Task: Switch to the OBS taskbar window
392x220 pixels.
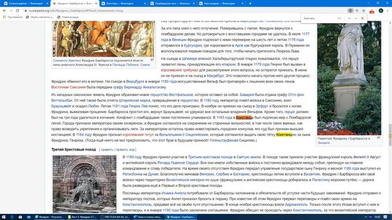Action: click(115, 217)
